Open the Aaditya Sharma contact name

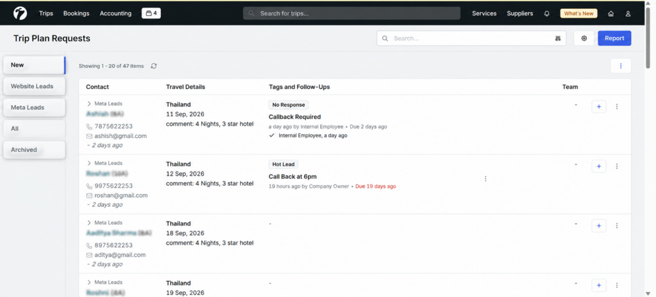coord(119,233)
